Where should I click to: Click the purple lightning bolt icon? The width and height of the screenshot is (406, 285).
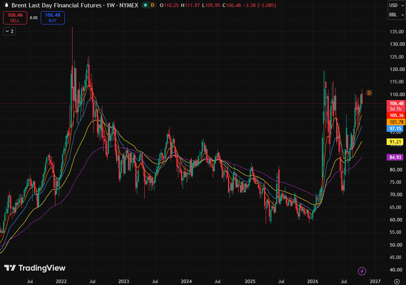[362, 271]
